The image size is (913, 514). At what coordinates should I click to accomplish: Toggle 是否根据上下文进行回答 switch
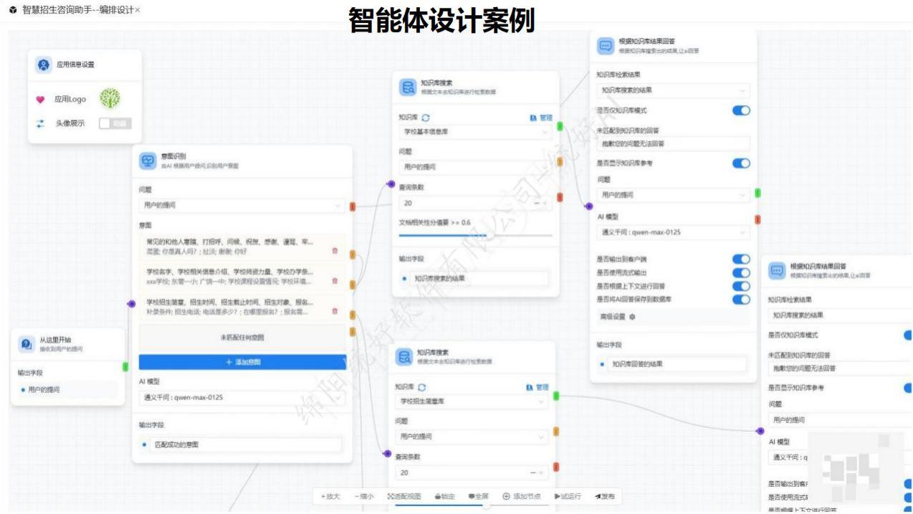point(741,286)
